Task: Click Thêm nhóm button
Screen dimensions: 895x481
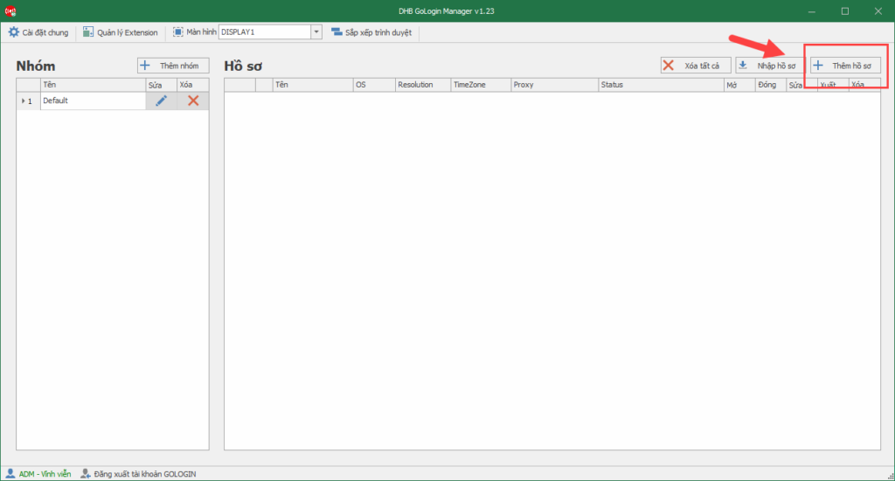Action: [x=173, y=66]
